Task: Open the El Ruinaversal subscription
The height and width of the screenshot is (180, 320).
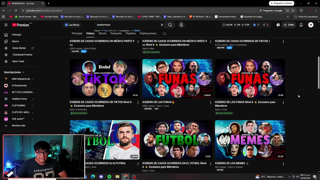Action: click(19, 85)
